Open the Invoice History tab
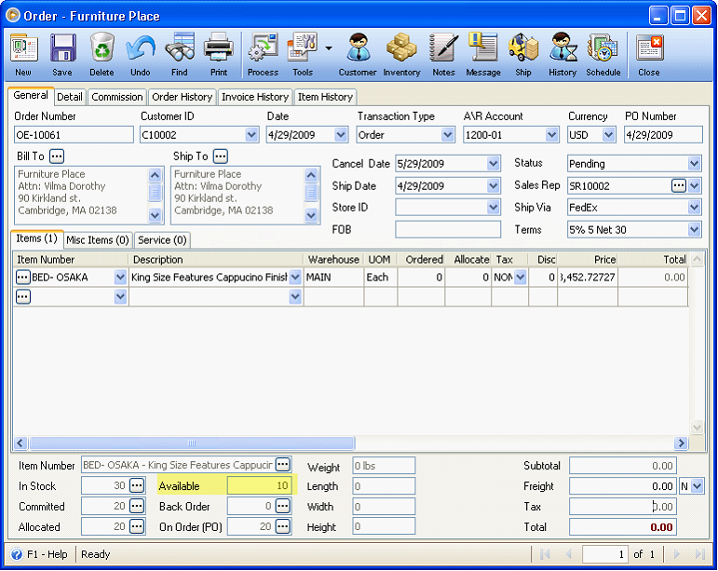 (255, 97)
